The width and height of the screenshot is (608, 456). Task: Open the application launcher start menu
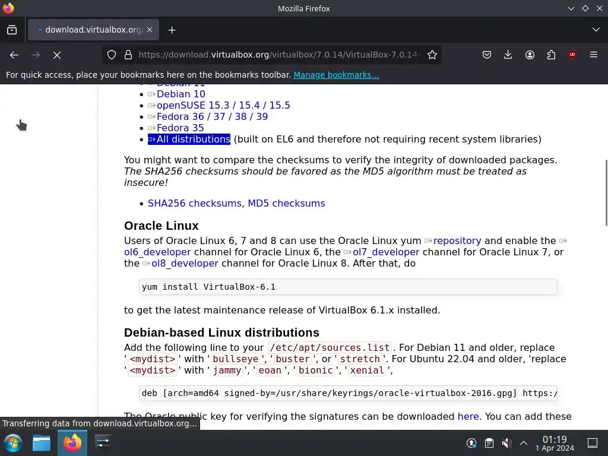13,443
